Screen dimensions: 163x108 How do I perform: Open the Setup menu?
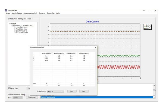pyautogui.click(x=7, y=13)
